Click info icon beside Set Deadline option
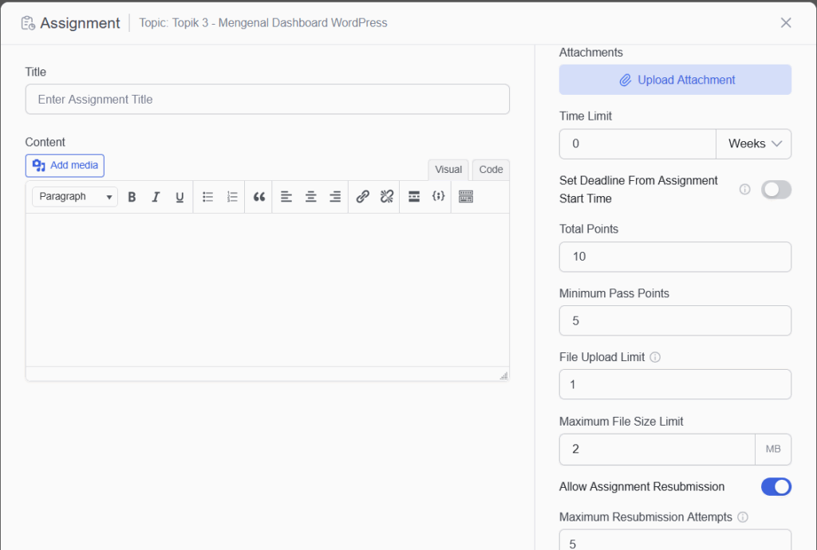The width and height of the screenshot is (817, 550). point(745,190)
